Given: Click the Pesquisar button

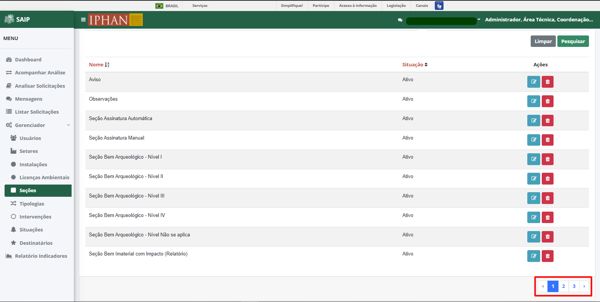Looking at the screenshot, I should pyautogui.click(x=573, y=41).
